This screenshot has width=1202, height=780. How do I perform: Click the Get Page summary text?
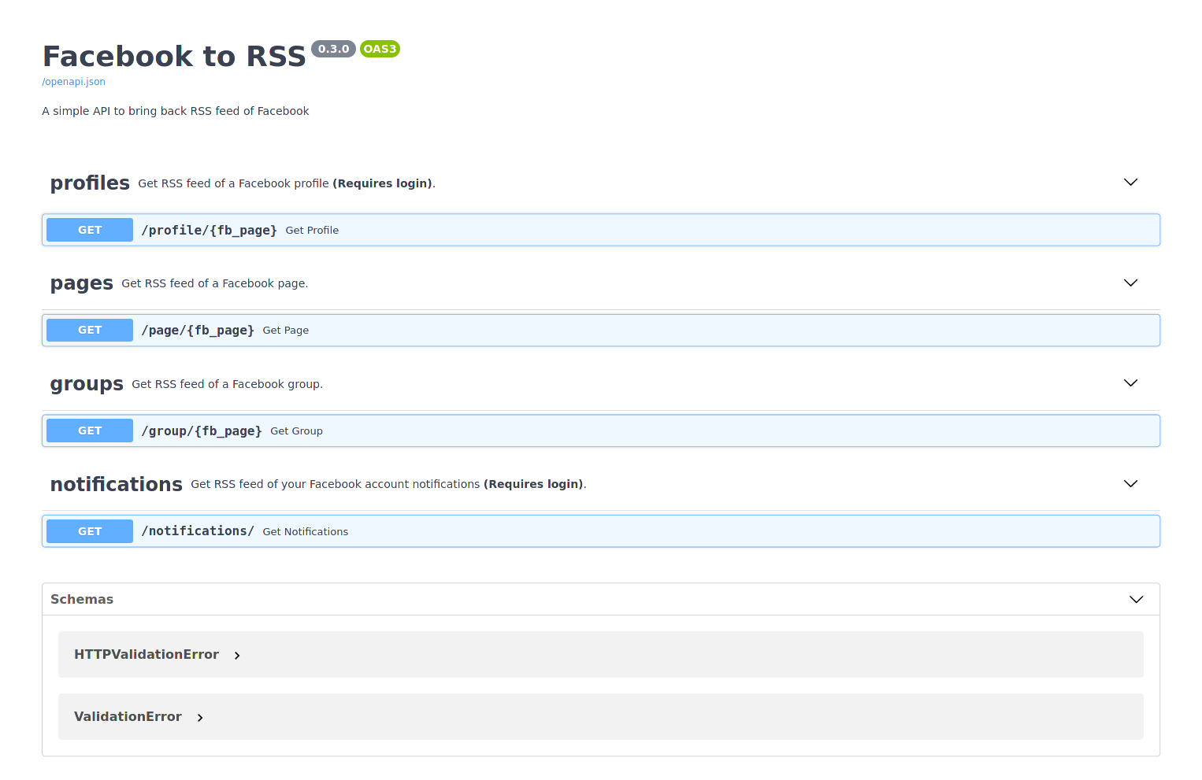click(285, 331)
